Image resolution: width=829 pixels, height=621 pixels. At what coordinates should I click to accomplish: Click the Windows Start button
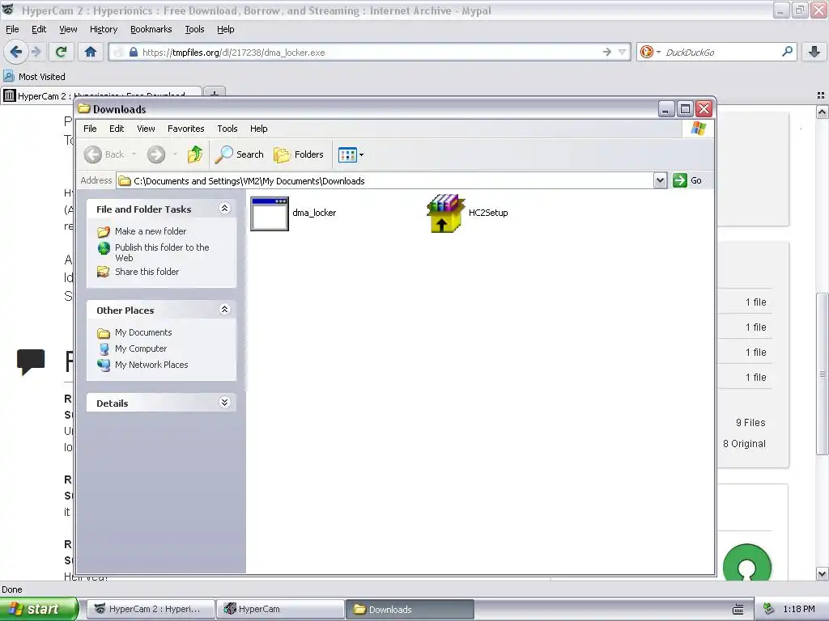click(x=39, y=609)
